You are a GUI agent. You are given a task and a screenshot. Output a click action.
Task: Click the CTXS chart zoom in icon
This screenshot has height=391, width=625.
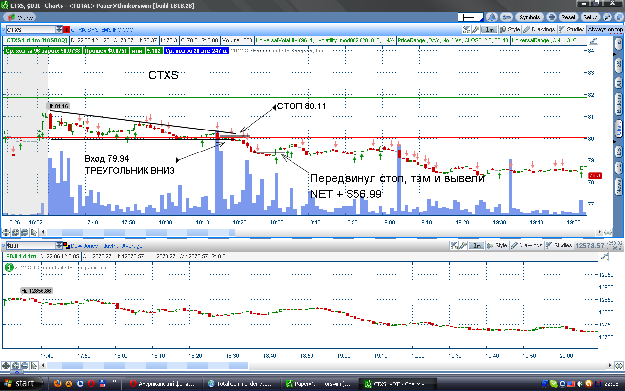tap(16, 232)
